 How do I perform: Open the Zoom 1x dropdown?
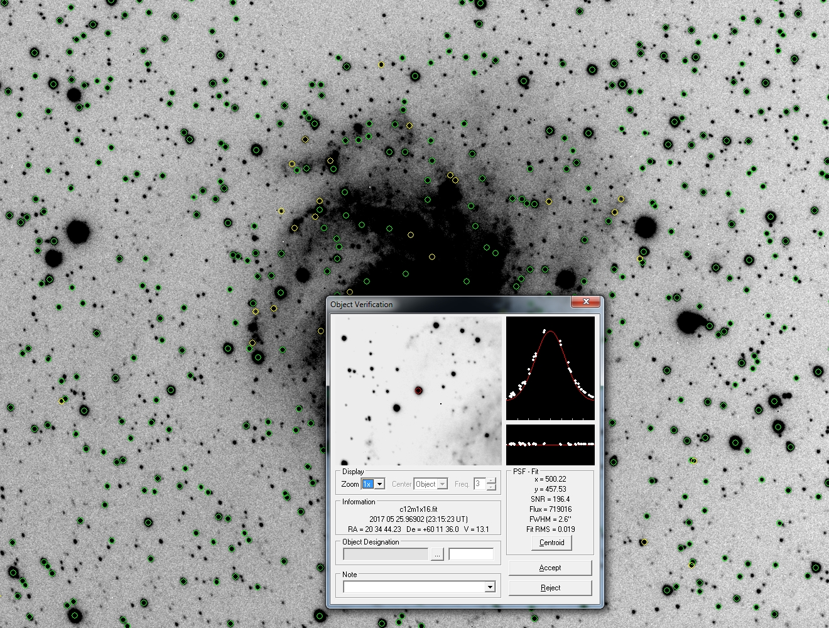pos(380,484)
